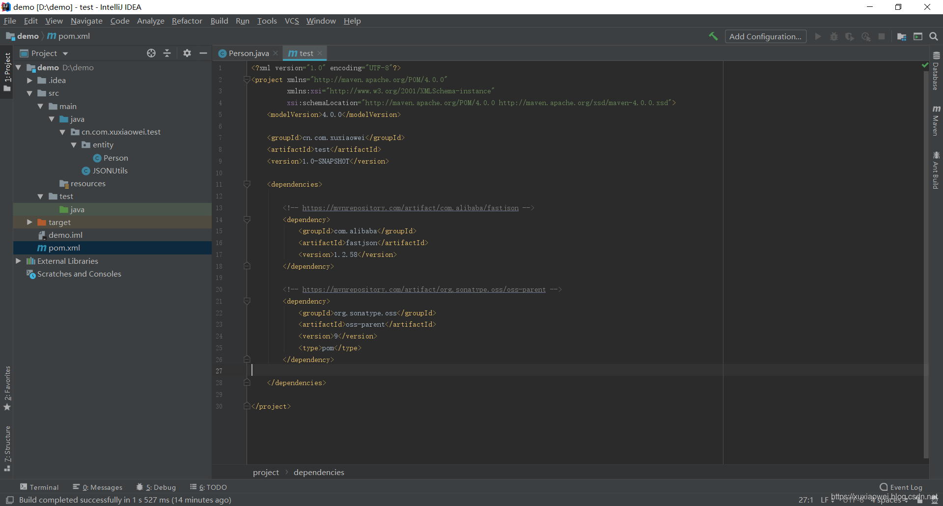Open Search Everywhere with the magnifier icon
Screen dimensions: 943x506
coord(934,36)
